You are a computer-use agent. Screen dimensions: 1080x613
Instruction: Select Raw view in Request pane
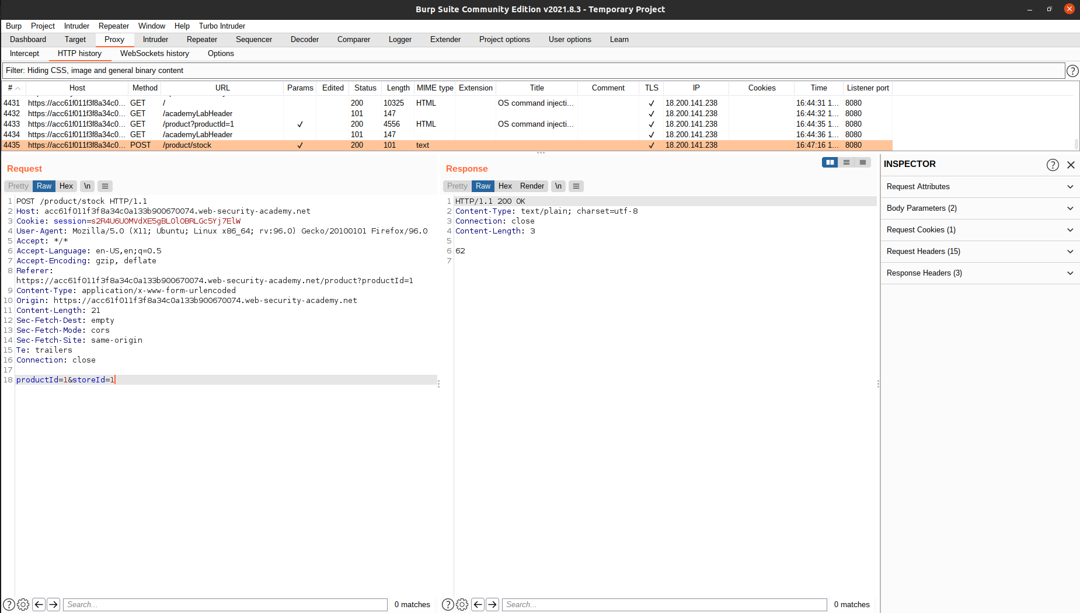[x=44, y=186]
